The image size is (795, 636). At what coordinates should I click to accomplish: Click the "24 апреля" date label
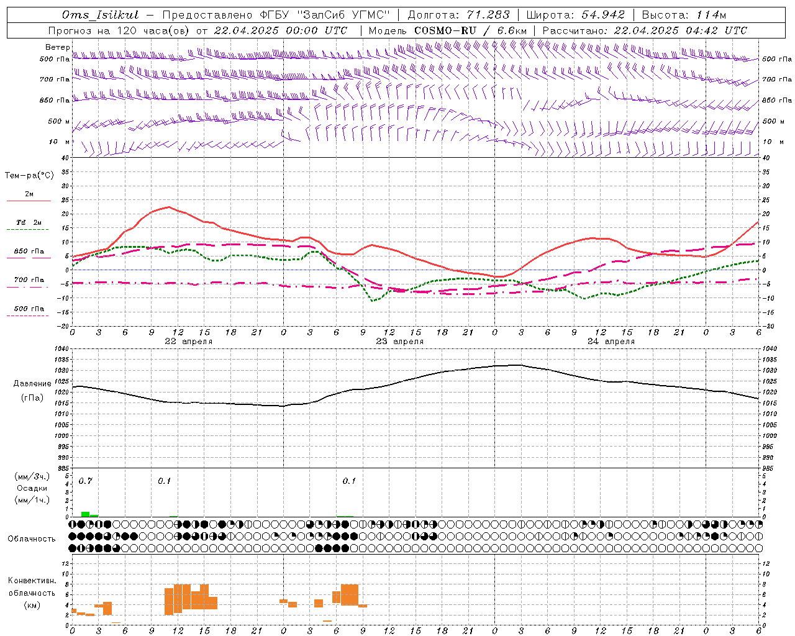pyautogui.click(x=611, y=342)
